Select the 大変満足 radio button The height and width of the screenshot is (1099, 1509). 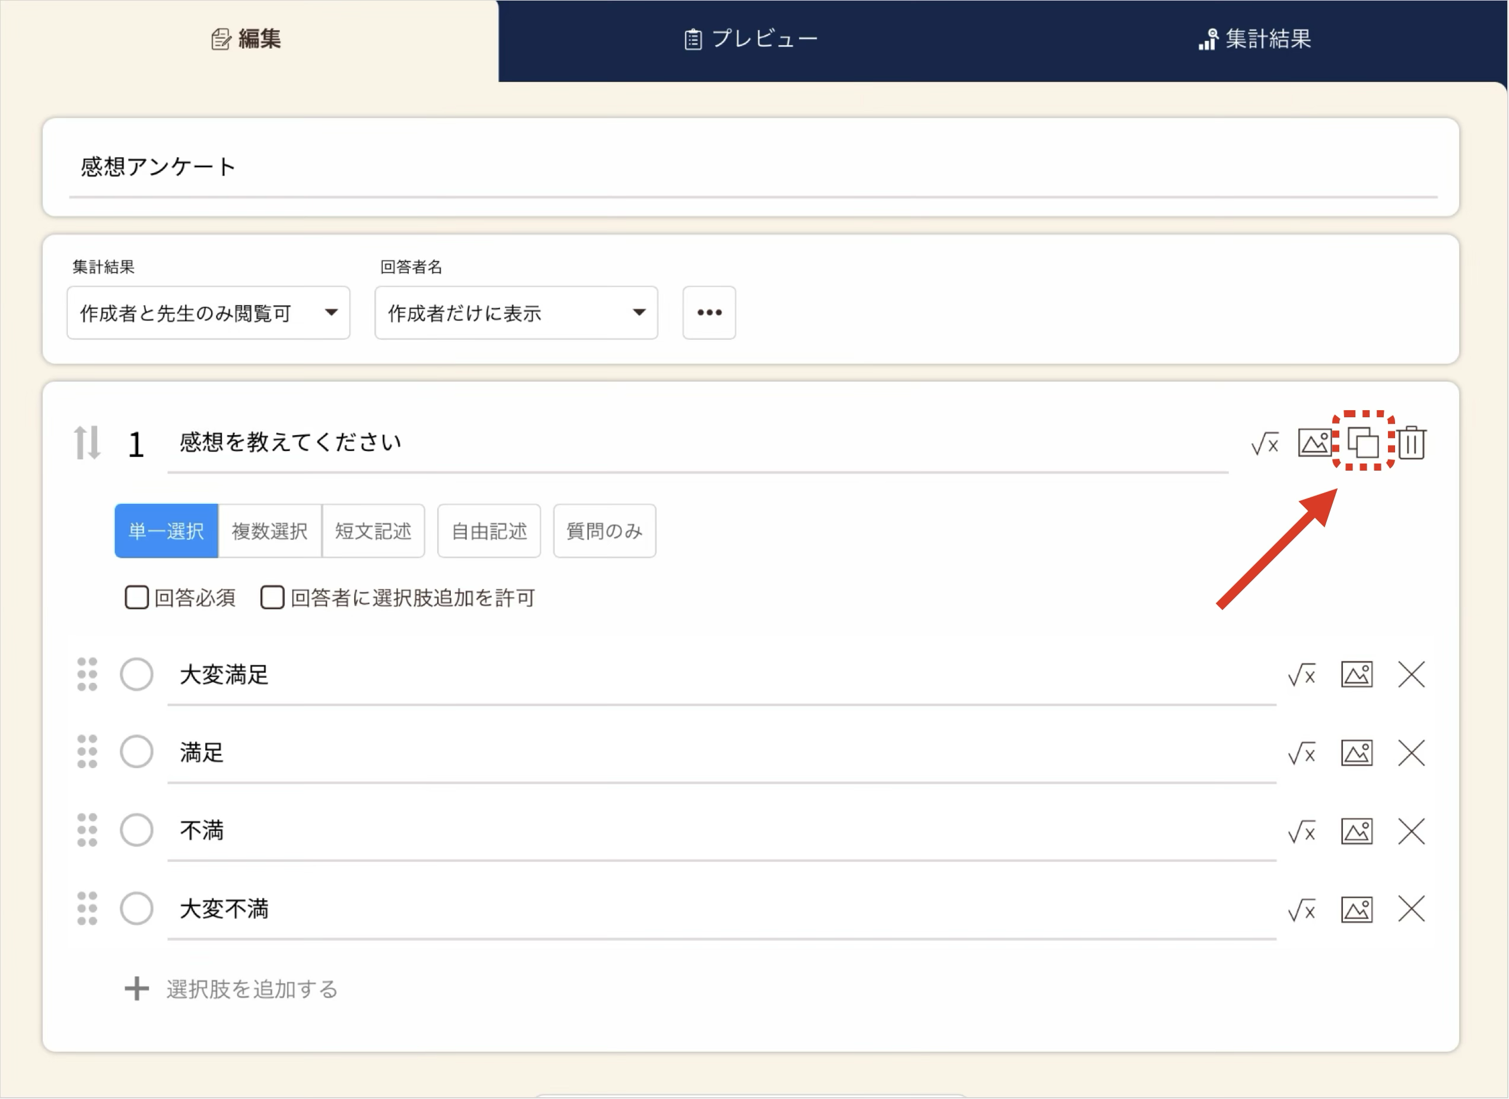click(136, 675)
